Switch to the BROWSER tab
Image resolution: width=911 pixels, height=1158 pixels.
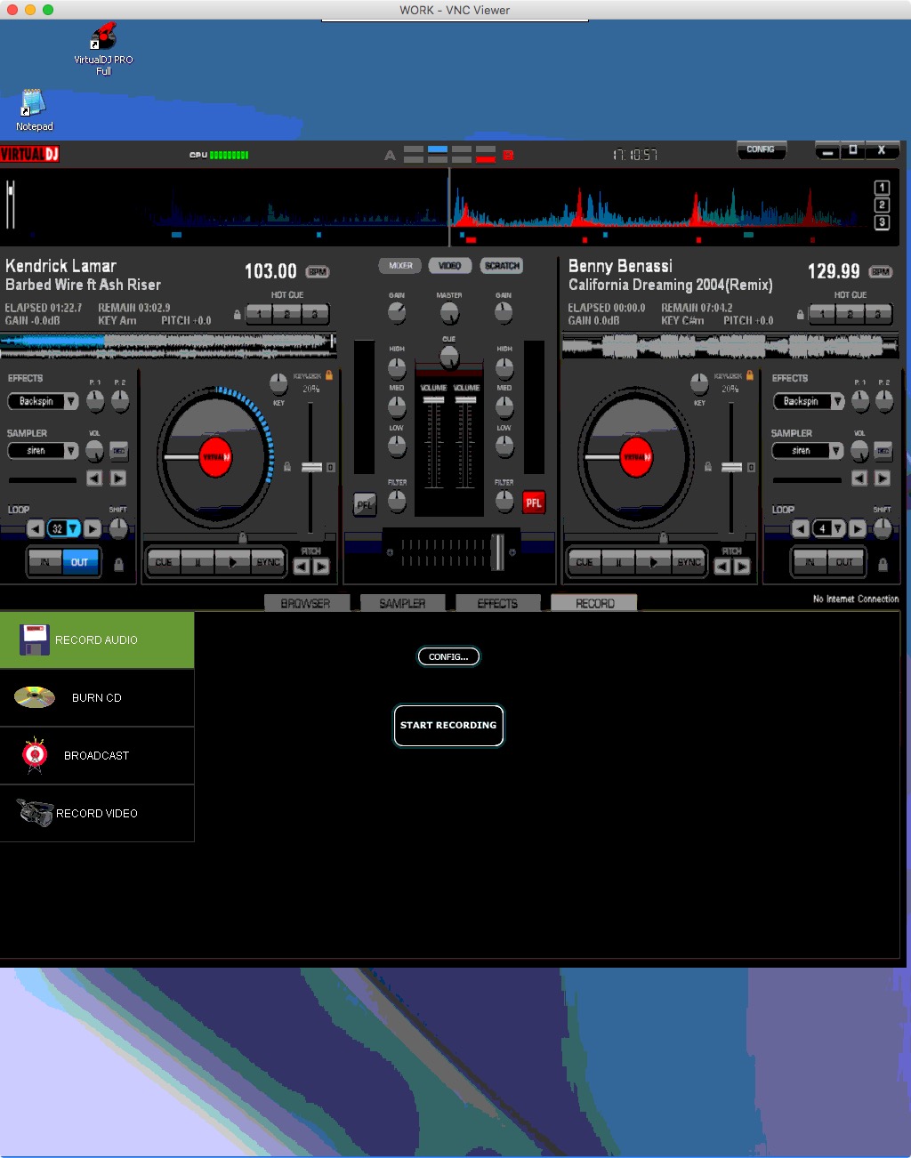point(305,603)
